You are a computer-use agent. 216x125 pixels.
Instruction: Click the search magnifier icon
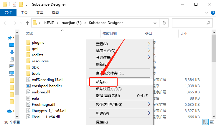point(208,23)
